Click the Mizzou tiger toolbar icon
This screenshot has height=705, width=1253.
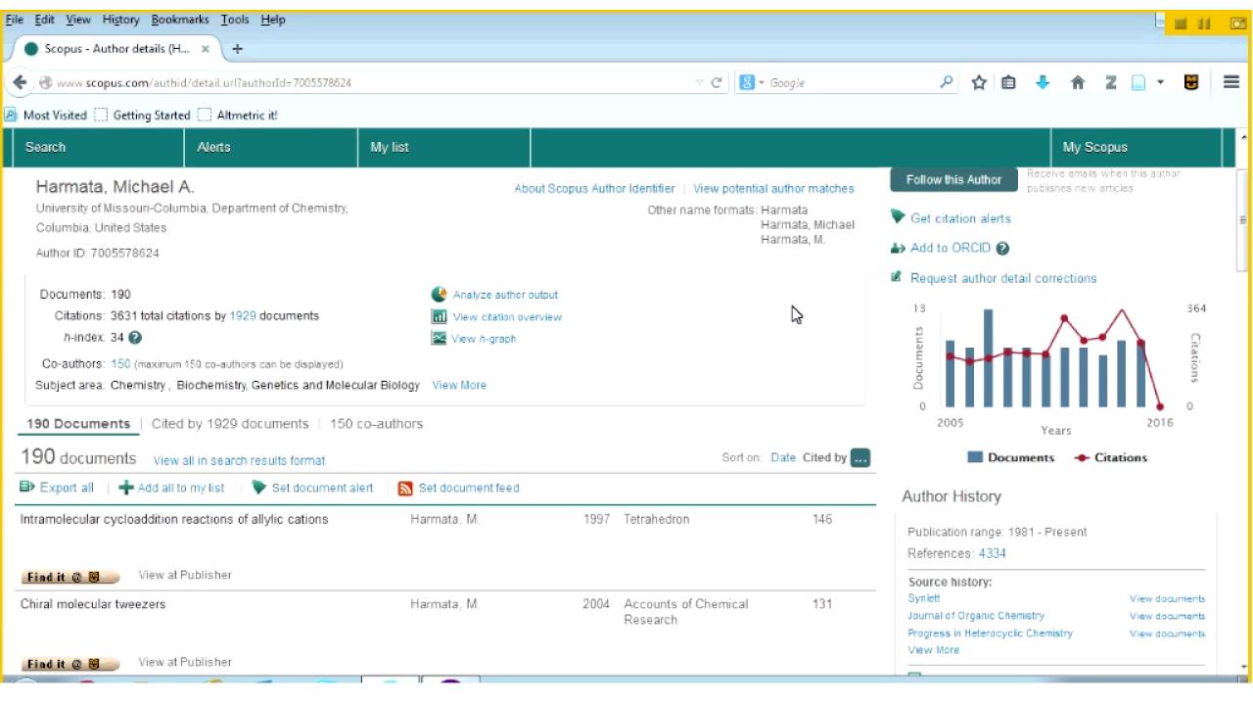[x=1191, y=82]
